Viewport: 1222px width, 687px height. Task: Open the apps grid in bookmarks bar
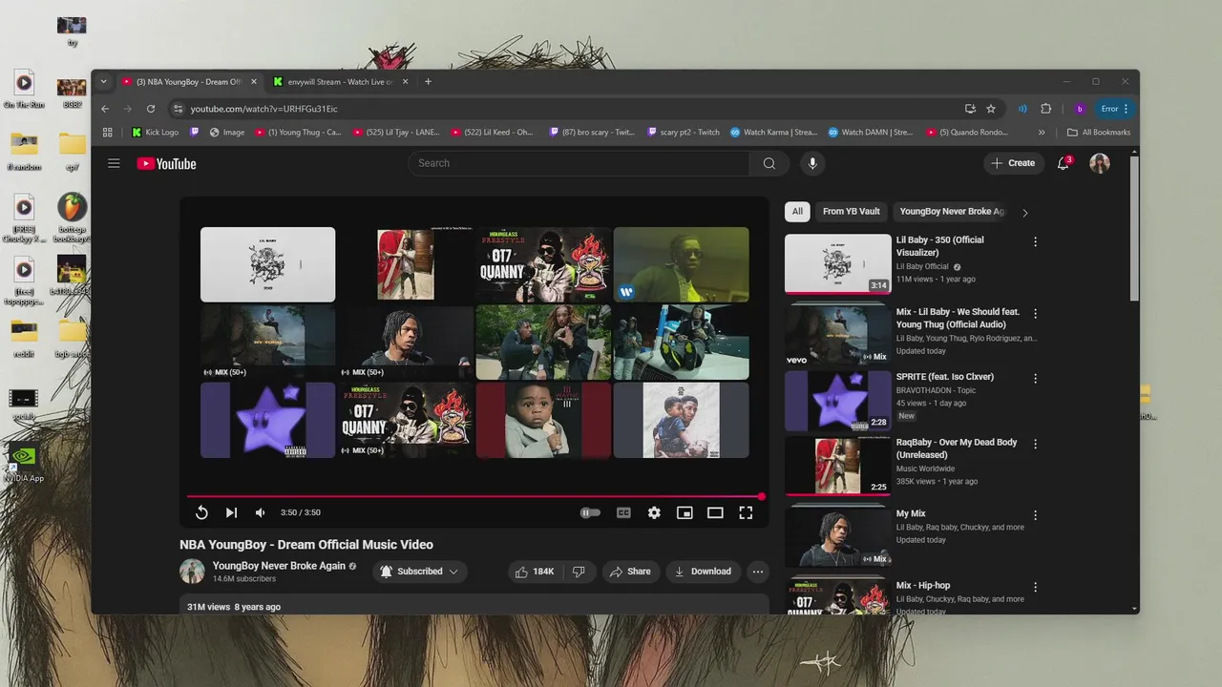pos(107,133)
